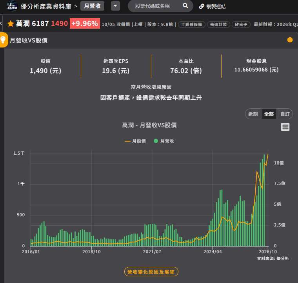Click the search magnifier icon
Screen dimensions: 298x283
[x=185, y=6]
